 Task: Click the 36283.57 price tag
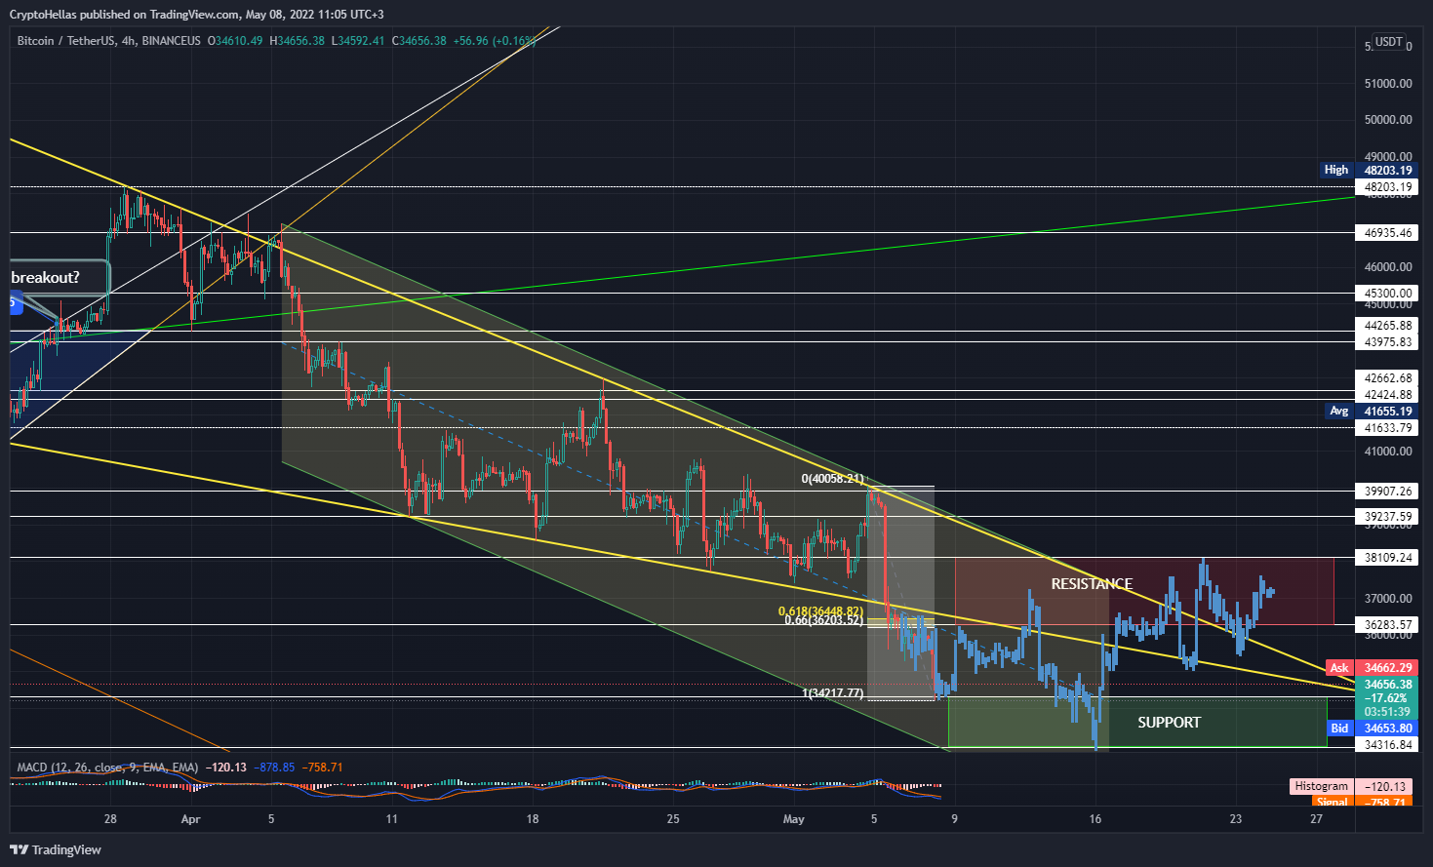[1388, 625]
